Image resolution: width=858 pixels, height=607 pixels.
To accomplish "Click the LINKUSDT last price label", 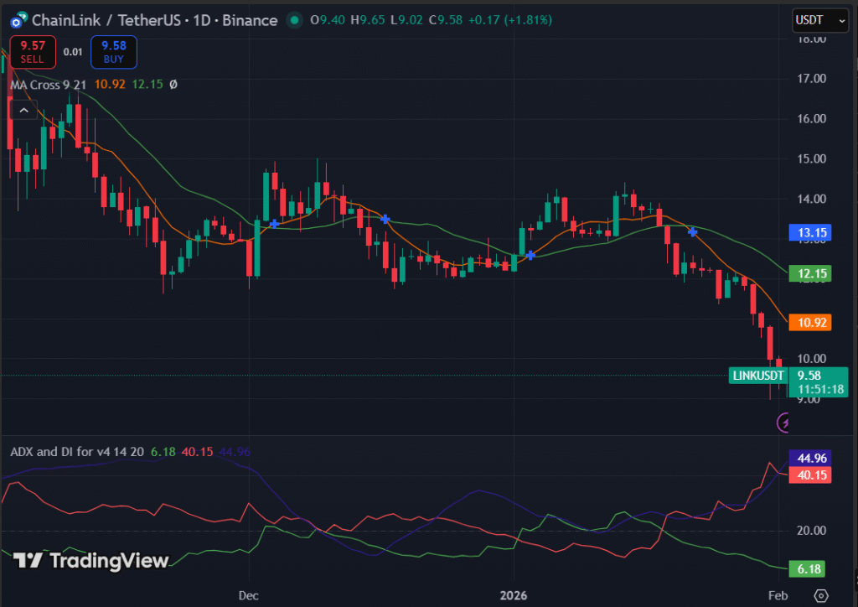I will click(758, 376).
